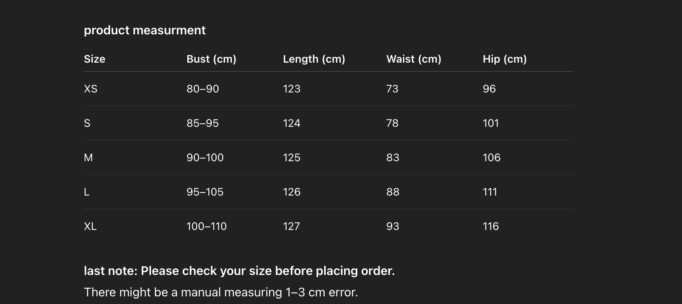682x304 pixels.
Task: Select the 100–110 bust value
Action: click(x=206, y=226)
